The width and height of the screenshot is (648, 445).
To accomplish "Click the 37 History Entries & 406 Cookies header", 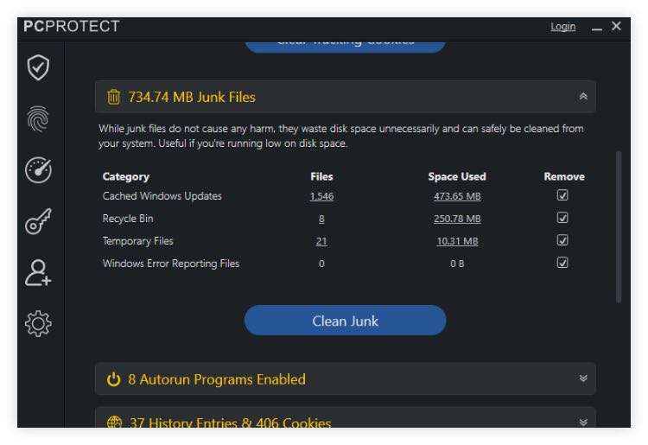I will [x=345, y=418].
